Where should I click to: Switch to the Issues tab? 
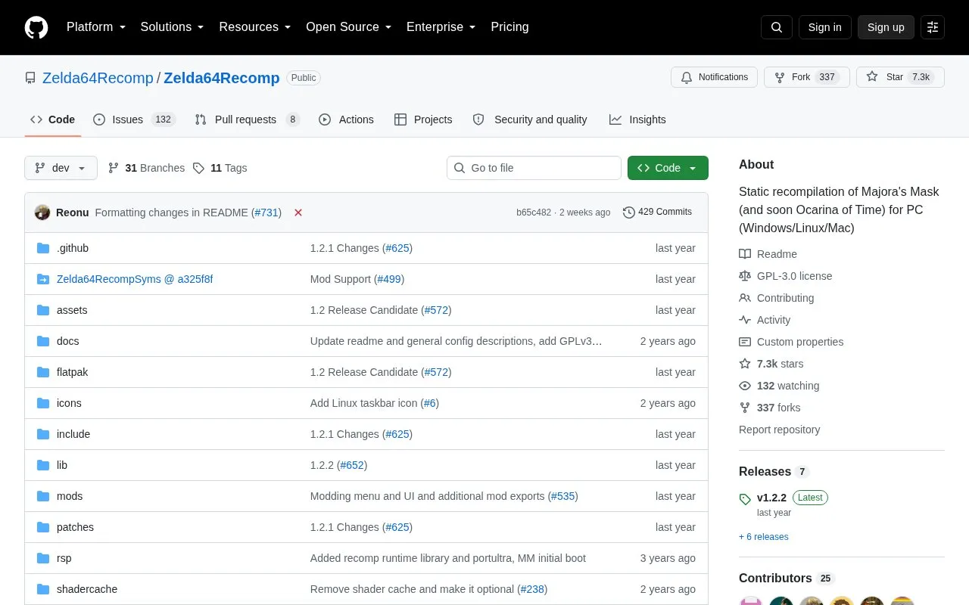coord(134,119)
